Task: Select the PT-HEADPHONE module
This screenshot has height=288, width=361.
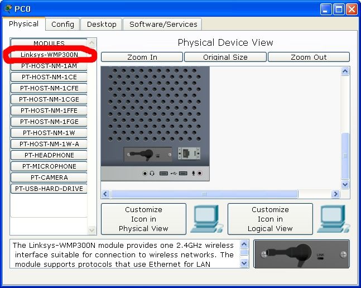Action: point(49,155)
